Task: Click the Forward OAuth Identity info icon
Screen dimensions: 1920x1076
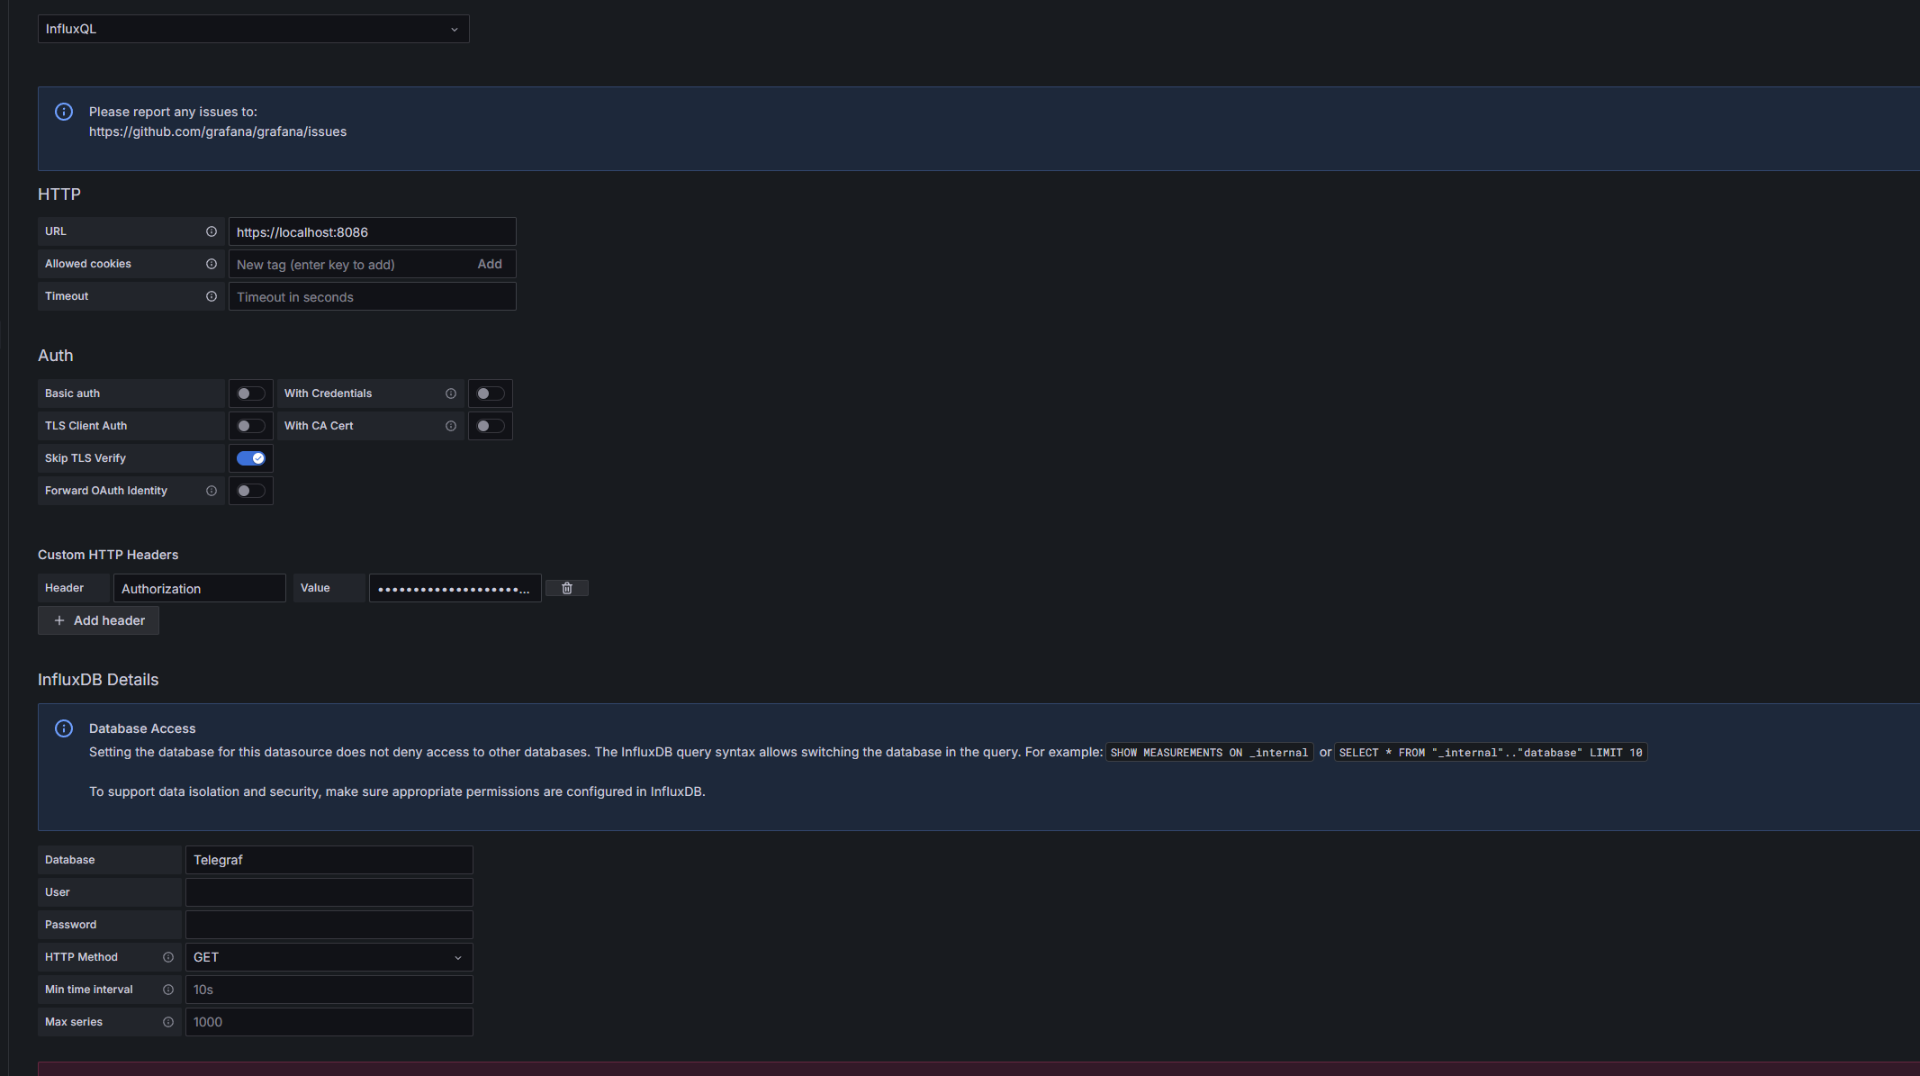Action: click(212, 491)
